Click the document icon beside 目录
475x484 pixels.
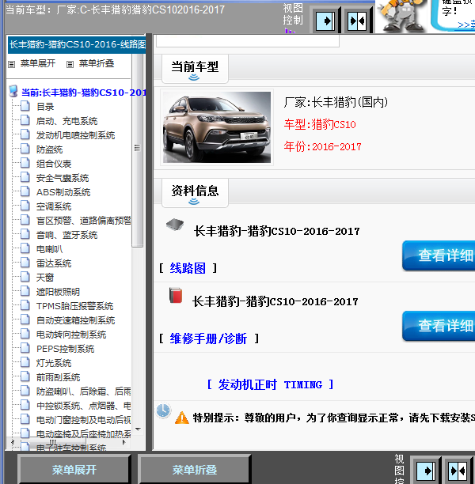[25, 106]
